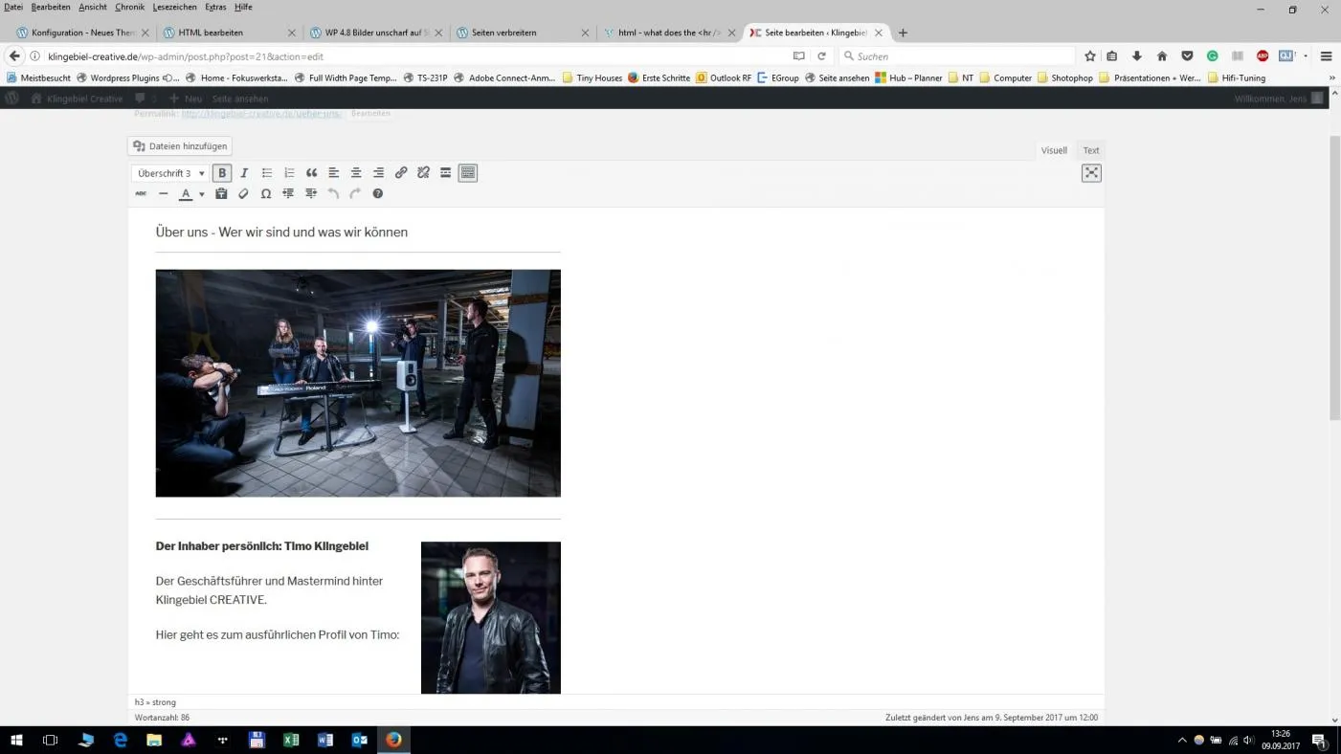Screen dimensions: 1341x754
Task: Apply text color with the A swatch
Action: 186,194
